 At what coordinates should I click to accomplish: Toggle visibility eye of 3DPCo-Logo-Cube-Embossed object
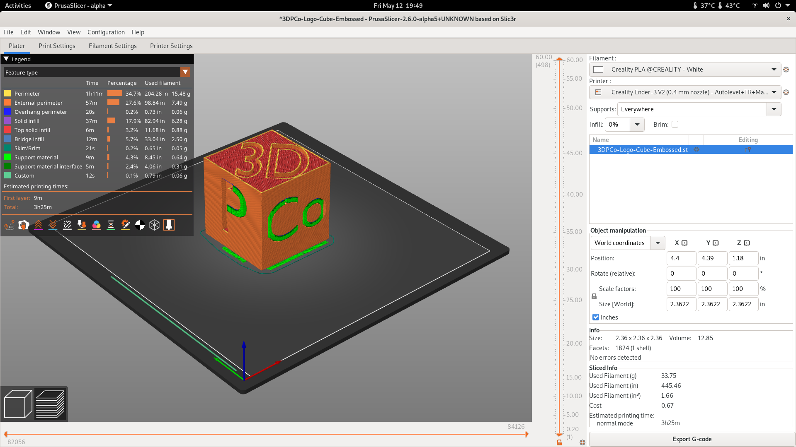click(696, 150)
